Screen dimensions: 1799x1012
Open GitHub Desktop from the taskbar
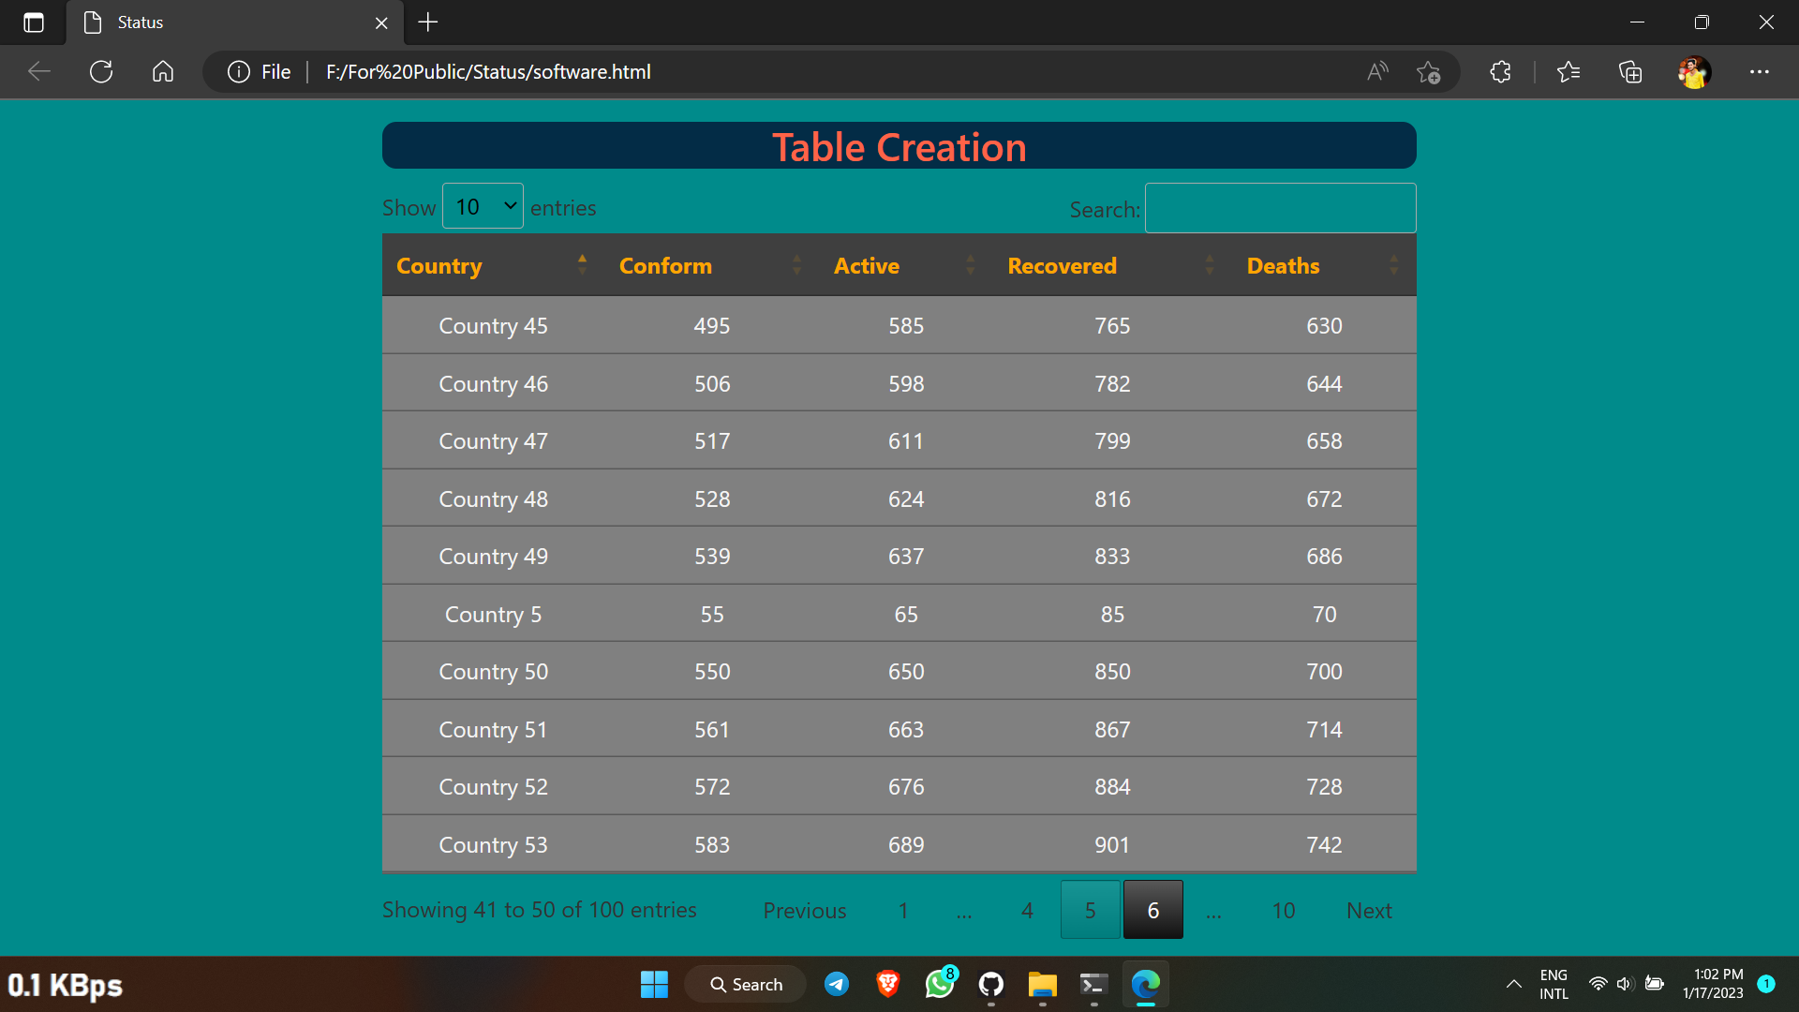click(x=990, y=984)
